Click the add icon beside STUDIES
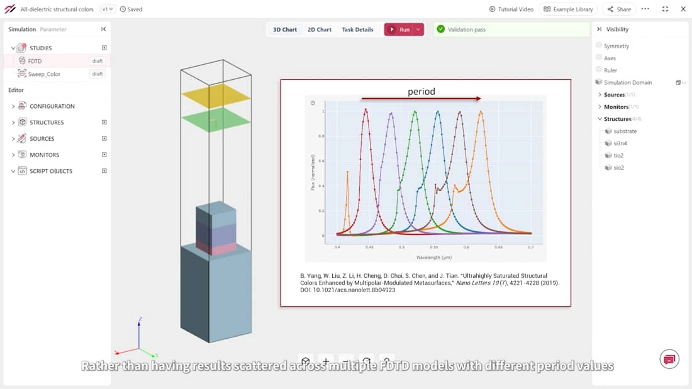The width and height of the screenshot is (692, 389). 104,48
